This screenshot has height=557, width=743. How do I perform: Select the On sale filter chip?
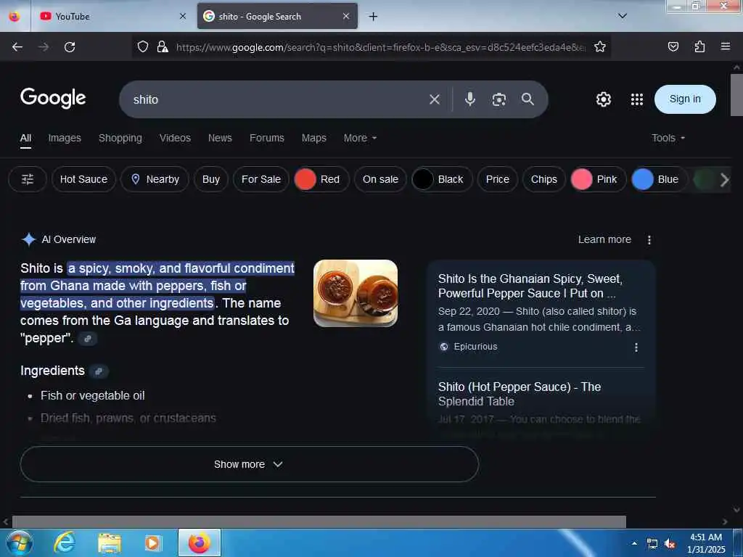click(380, 179)
